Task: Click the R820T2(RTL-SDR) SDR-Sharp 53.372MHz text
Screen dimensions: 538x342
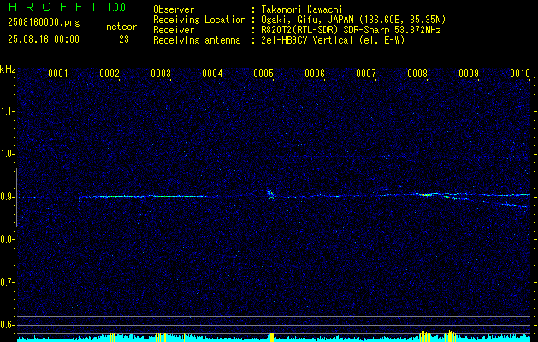Action: pos(351,30)
